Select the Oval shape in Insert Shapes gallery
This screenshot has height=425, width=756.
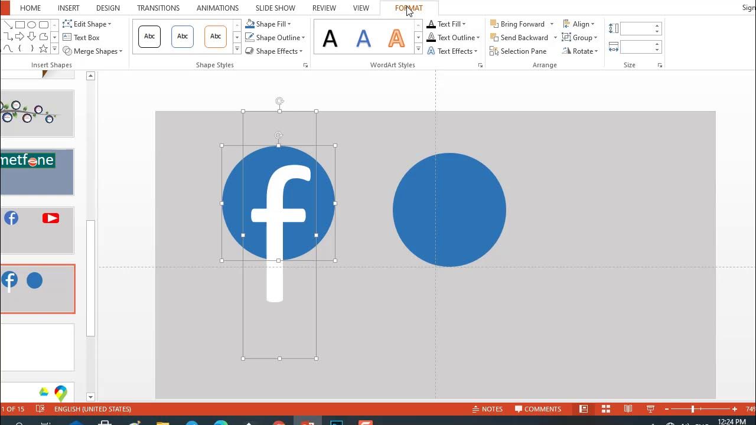click(x=31, y=25)
